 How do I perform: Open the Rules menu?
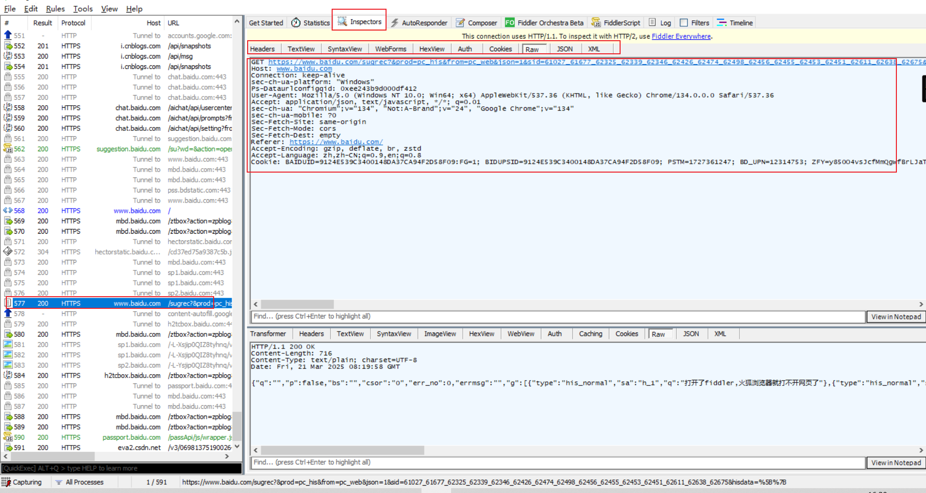[55, 9]
